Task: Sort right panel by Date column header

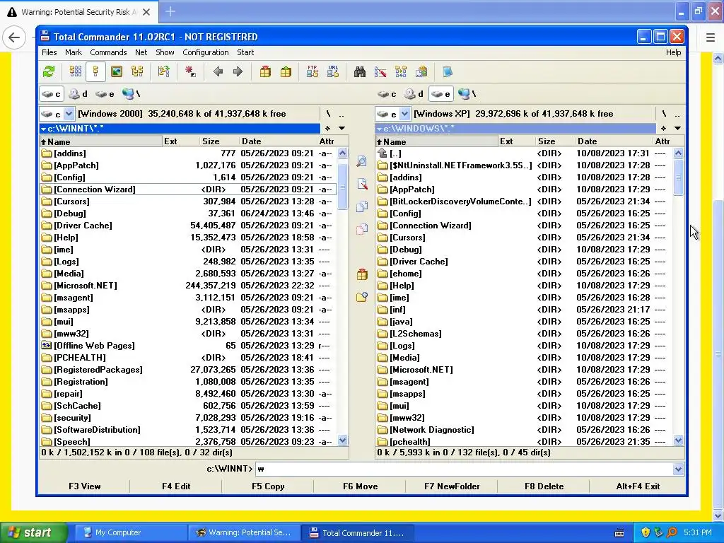Action: pos(614,141)
